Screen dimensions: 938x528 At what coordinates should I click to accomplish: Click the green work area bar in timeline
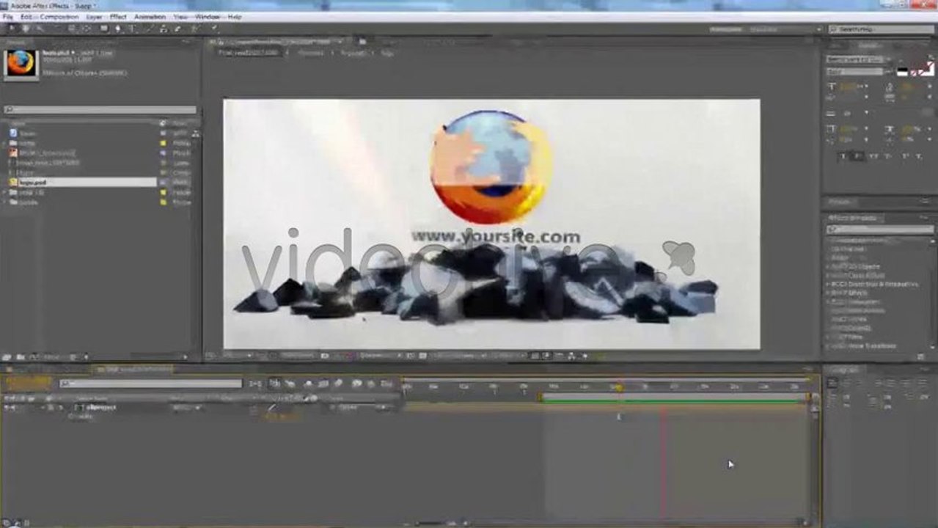674,399
